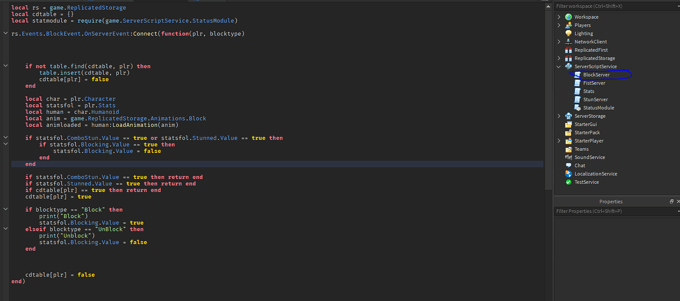This screenshot has width=680, height=301.
Task: Click the FistServer script icon
Action: [x=578, y=83]
